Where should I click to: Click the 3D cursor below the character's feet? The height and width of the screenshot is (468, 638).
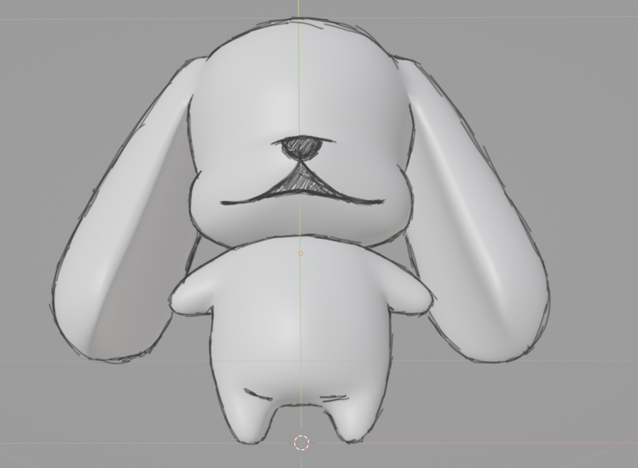pyautogui.click(x=301, y=443)
